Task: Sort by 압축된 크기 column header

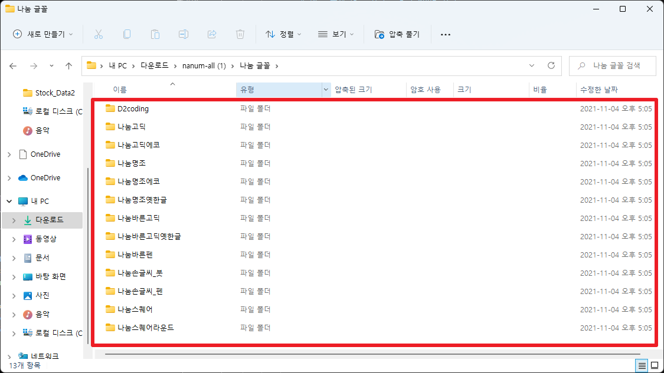Action: pyautogui.click(x=353, y=90)
